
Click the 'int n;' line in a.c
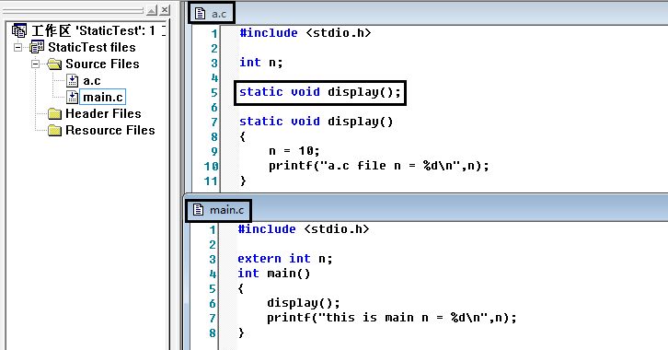pyautogui.click(x=260, y=63)
